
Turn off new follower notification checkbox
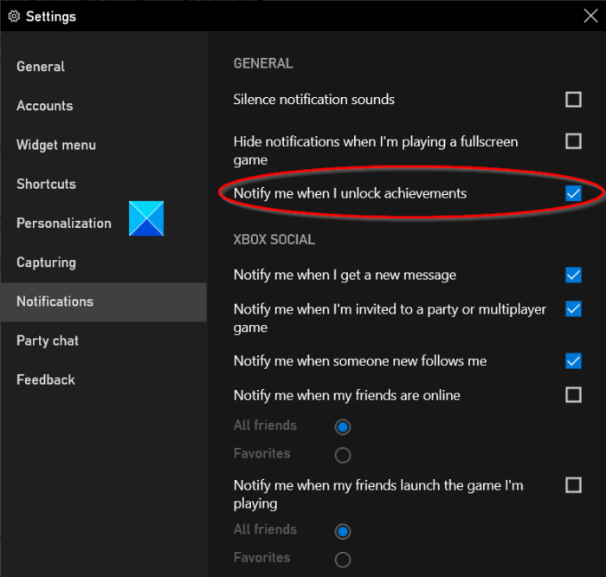(573, 360)
